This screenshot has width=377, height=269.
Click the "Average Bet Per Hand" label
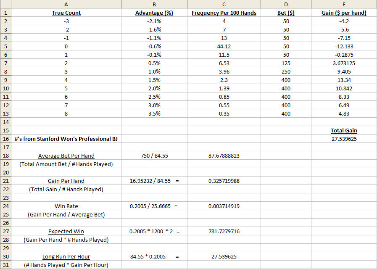66,156
